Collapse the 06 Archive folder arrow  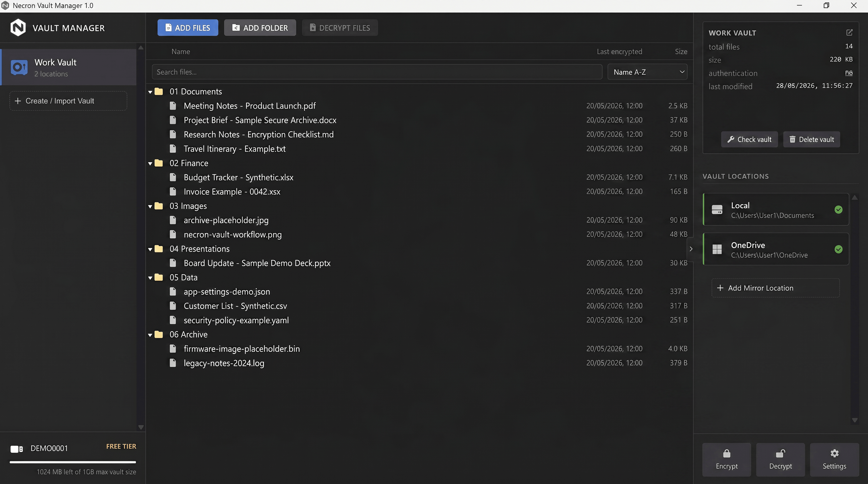(150, 335)
